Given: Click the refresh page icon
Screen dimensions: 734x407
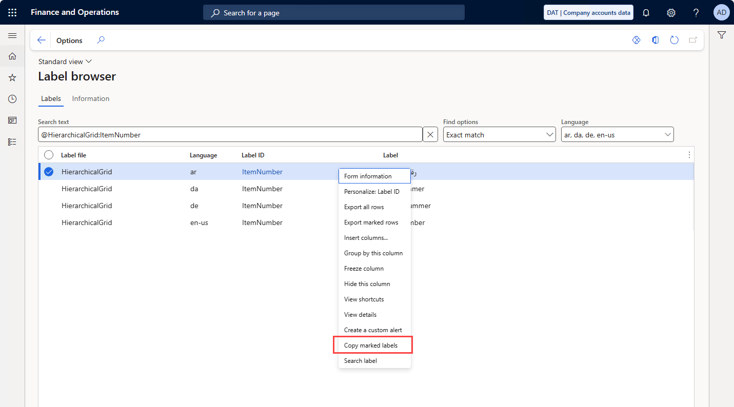Looking at the screenshot, I should [675, 40].
